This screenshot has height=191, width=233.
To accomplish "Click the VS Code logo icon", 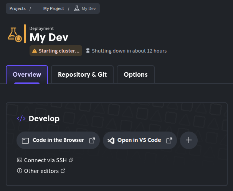I will (111, 140).
